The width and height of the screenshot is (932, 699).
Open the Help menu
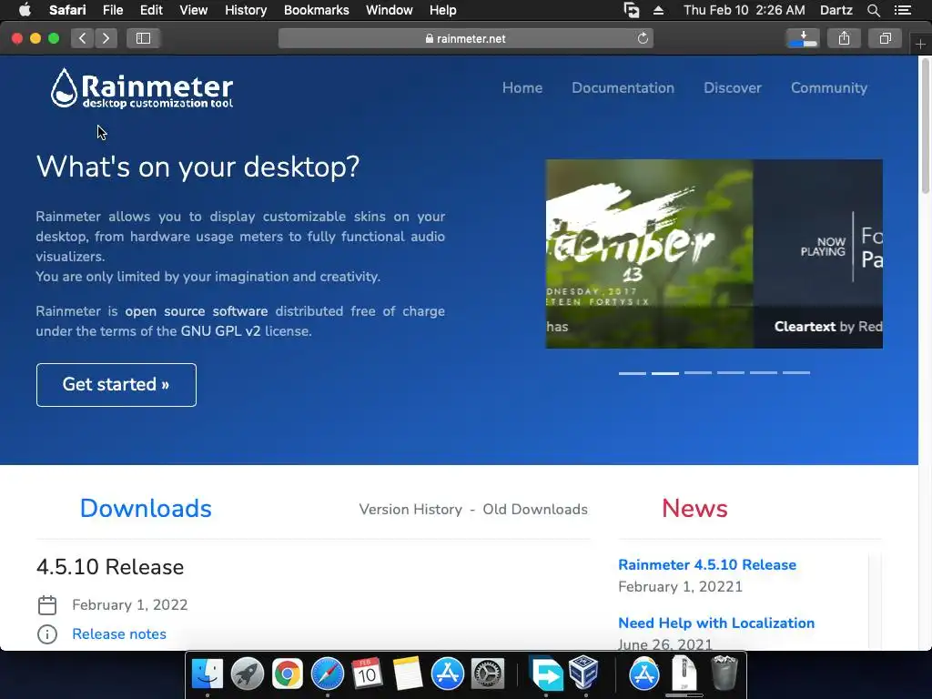tap(443, 10)
